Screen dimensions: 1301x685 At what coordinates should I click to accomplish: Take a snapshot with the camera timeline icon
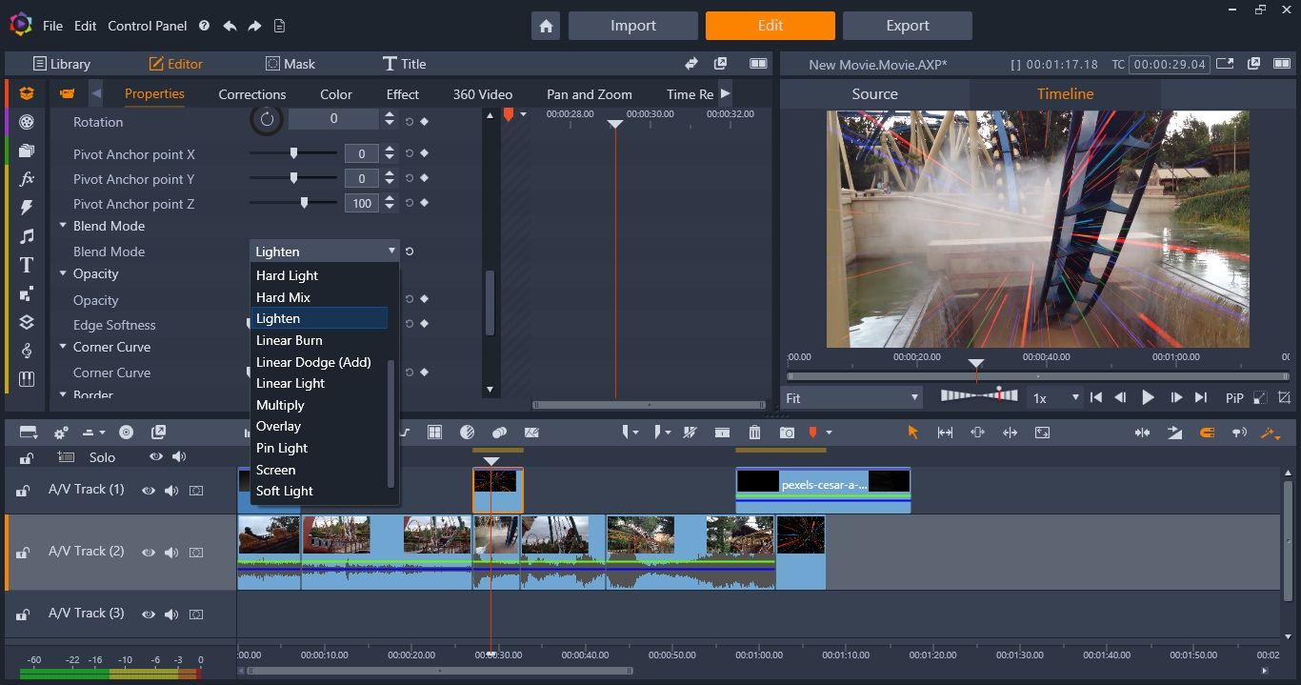coord(787,433)
